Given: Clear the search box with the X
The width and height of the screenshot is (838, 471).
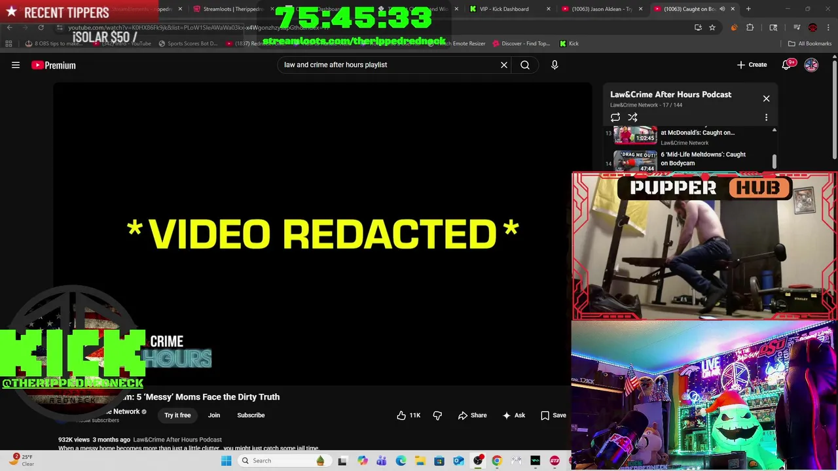Looking at the screenshot, I should [x=504, y=65].
